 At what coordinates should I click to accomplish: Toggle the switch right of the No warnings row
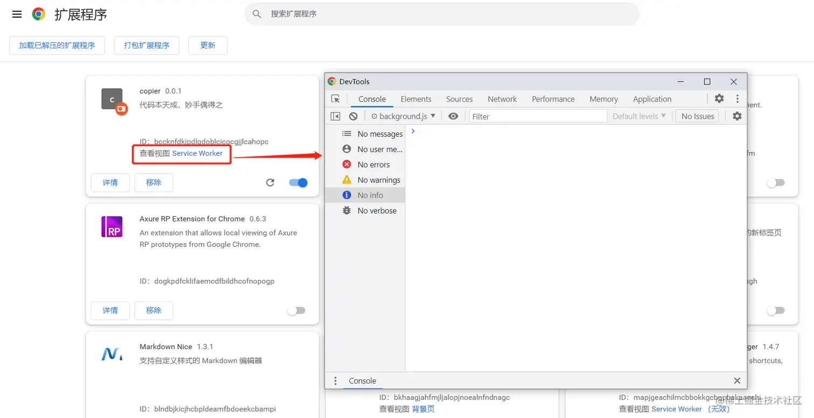click(x=776, y=183)
